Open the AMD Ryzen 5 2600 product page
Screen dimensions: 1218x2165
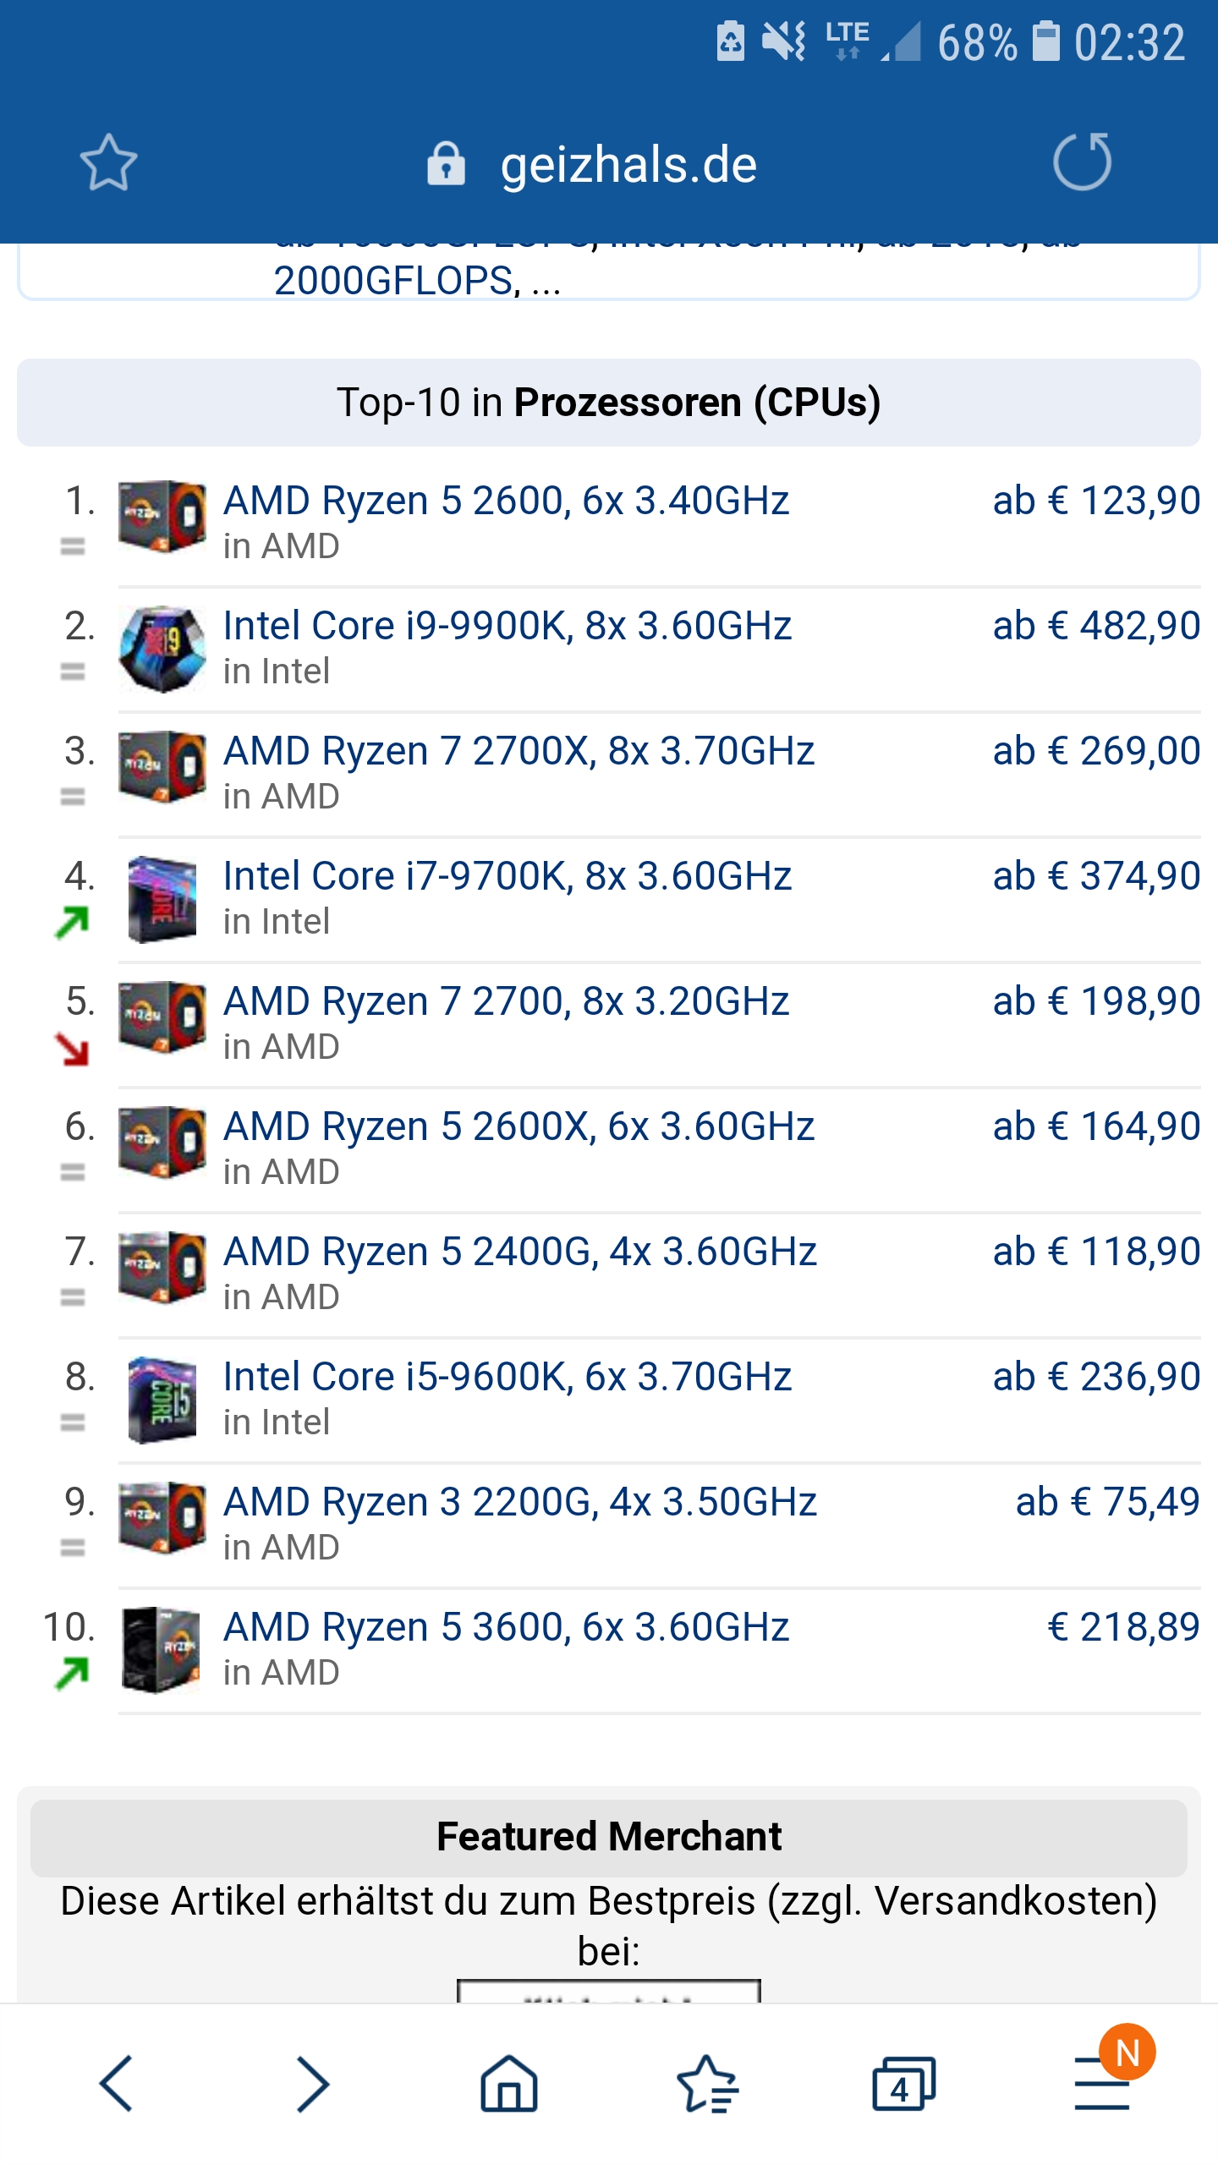pyautogui.click(x=506, y=501)
